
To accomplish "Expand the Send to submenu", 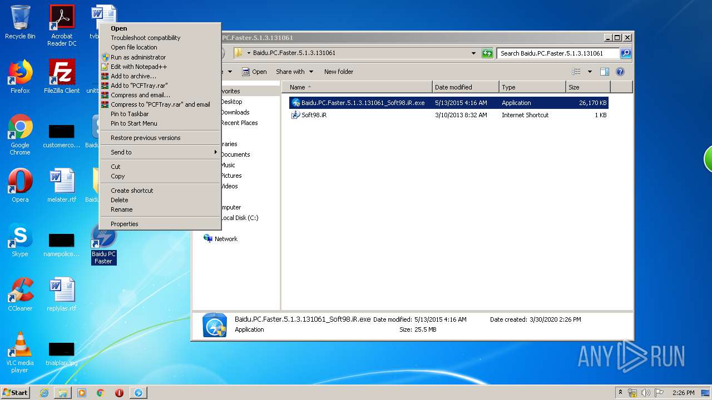I will [160, 152].
